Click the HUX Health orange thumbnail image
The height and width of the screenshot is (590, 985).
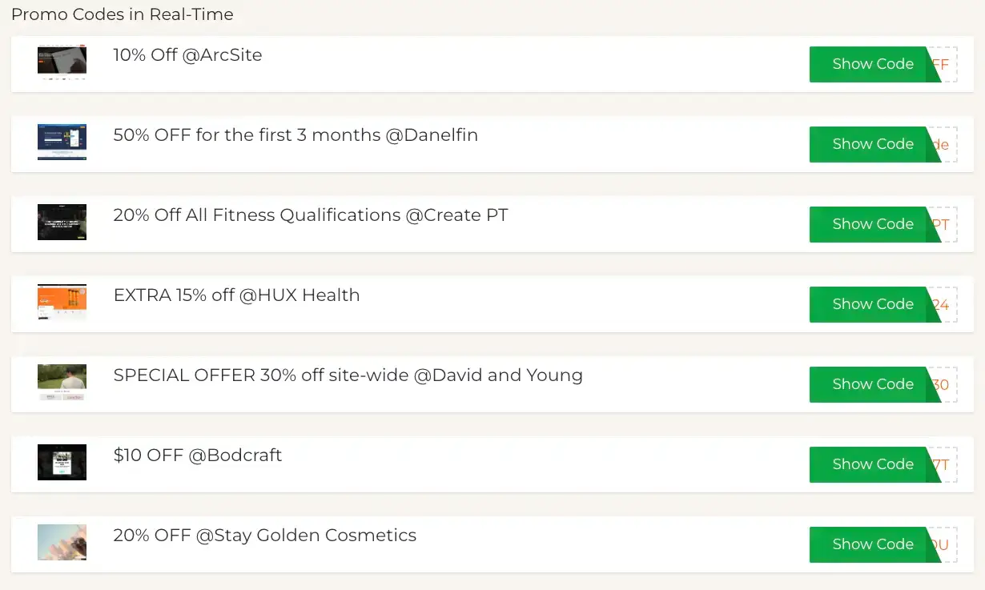point(62,302)
